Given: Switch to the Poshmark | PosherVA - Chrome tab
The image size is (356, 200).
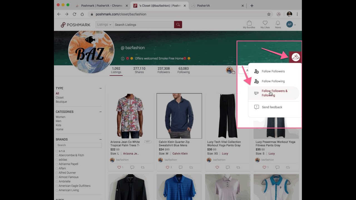Looking at the screenshot, I should click(102, 6).
